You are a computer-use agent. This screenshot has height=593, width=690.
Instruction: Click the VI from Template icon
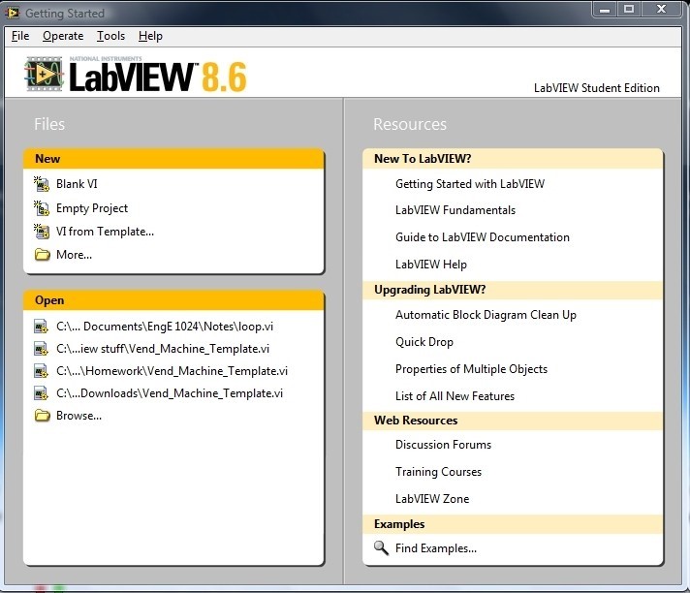42,232
